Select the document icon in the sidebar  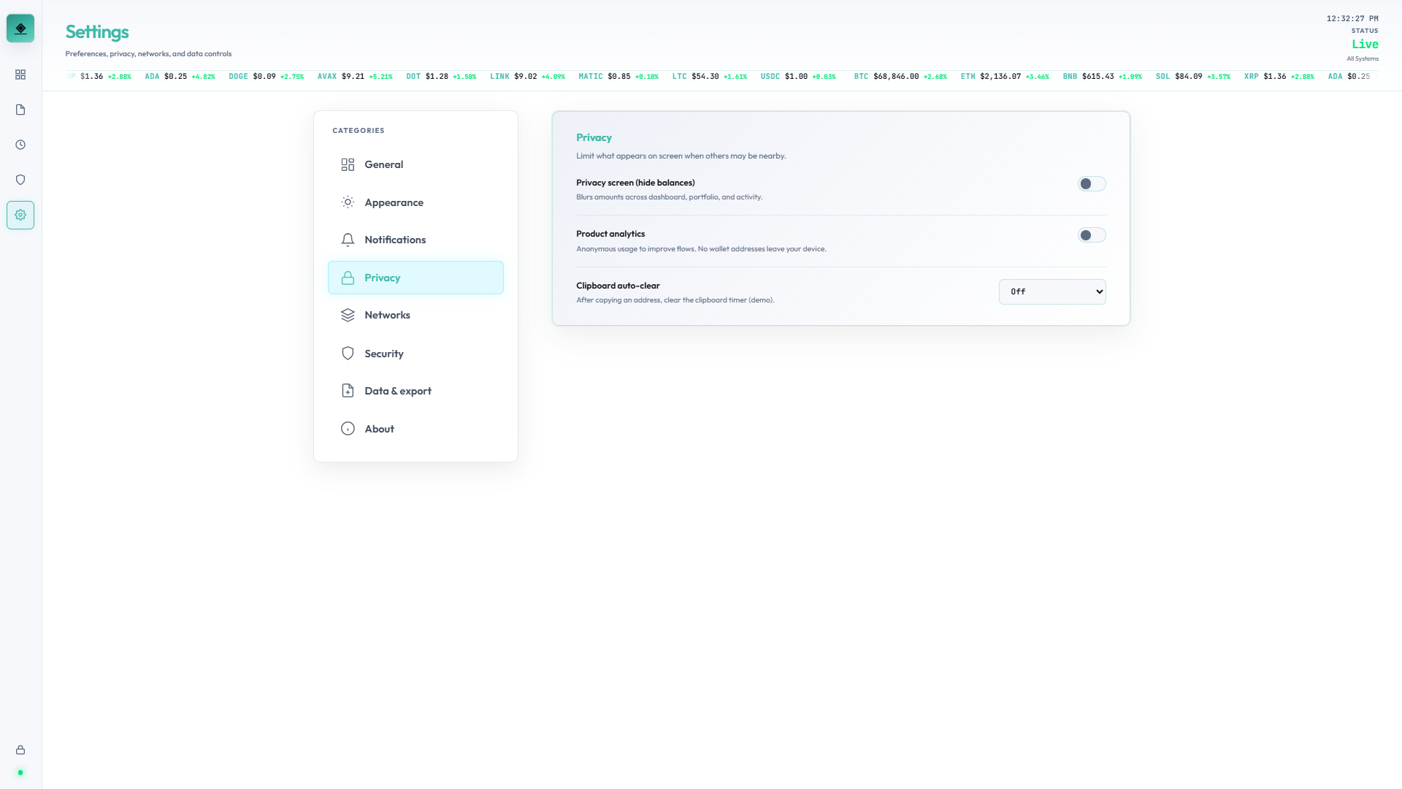click(20, 110)
